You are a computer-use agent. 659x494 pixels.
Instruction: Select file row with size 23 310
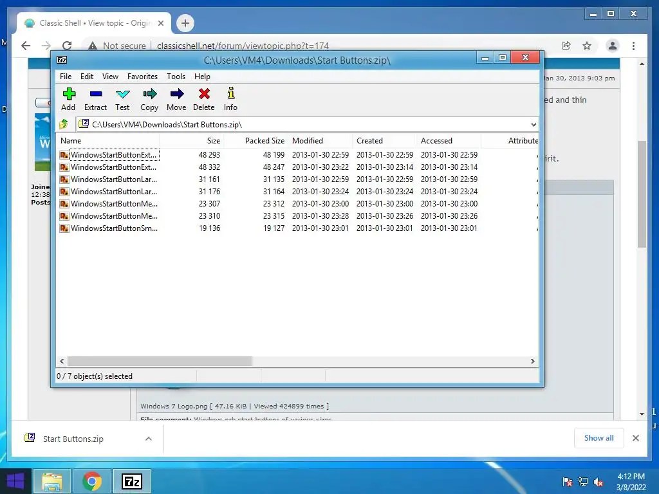[x=297, y=216]
